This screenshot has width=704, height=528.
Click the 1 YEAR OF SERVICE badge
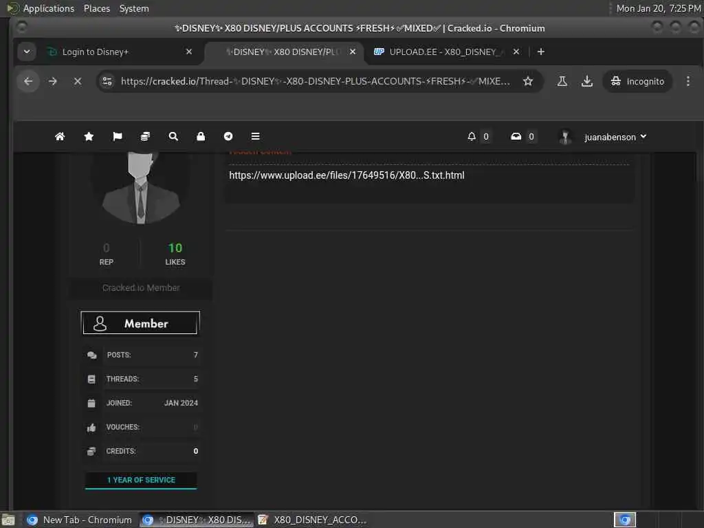(x=141, y=480)
